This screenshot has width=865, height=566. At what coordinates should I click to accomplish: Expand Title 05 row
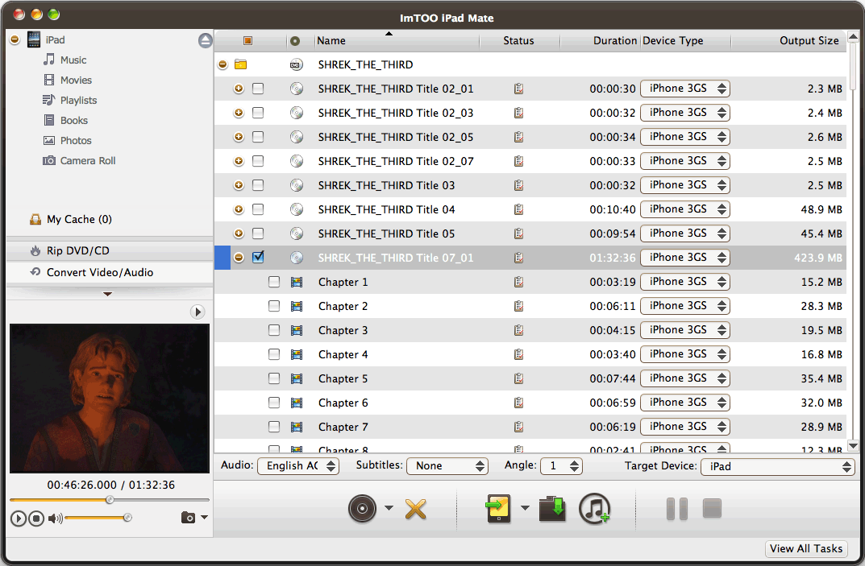[x=239, y=233]
